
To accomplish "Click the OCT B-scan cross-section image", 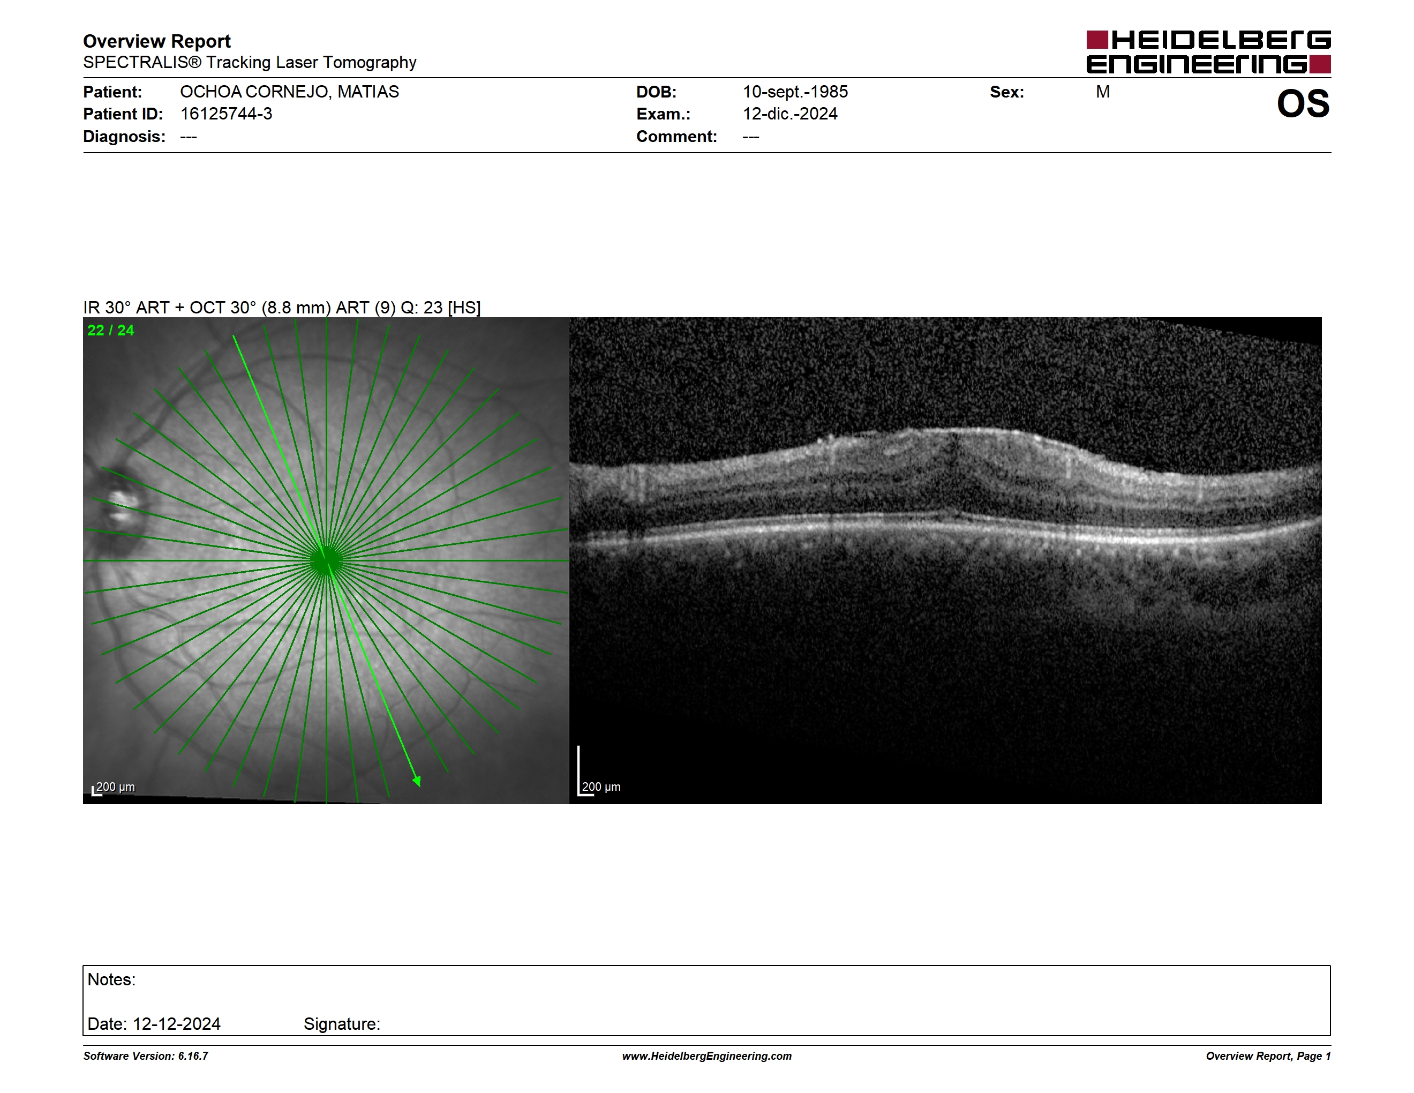I will click(945, 561).
